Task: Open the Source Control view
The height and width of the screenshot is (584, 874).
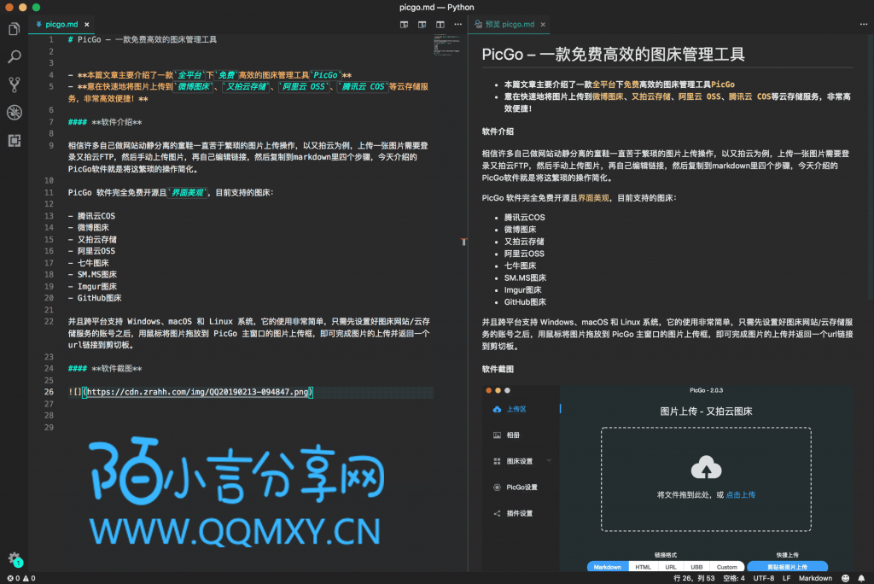Action: coord(14,85)
